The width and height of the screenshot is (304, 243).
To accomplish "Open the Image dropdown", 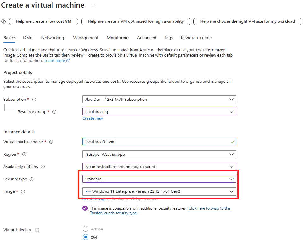I will coord(159,191).
